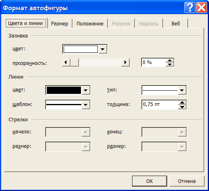Click the прозрачность slider thumb
Screen dimensions: 209x191
tap(74, 62)
